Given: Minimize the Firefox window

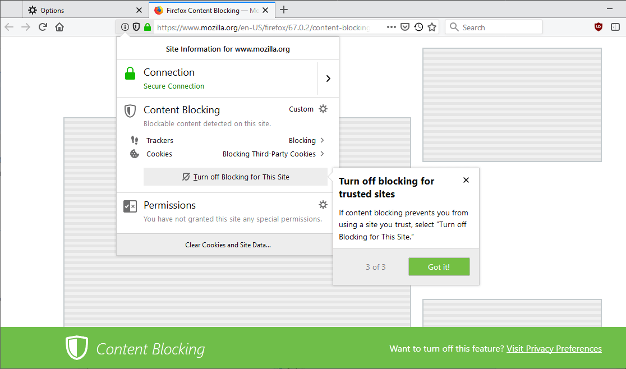Looking at the screenshot, I should click(x=610, y=9).
